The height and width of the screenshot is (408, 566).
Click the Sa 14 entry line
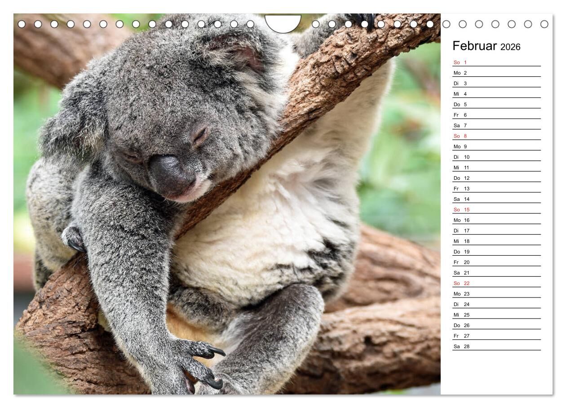496,199
